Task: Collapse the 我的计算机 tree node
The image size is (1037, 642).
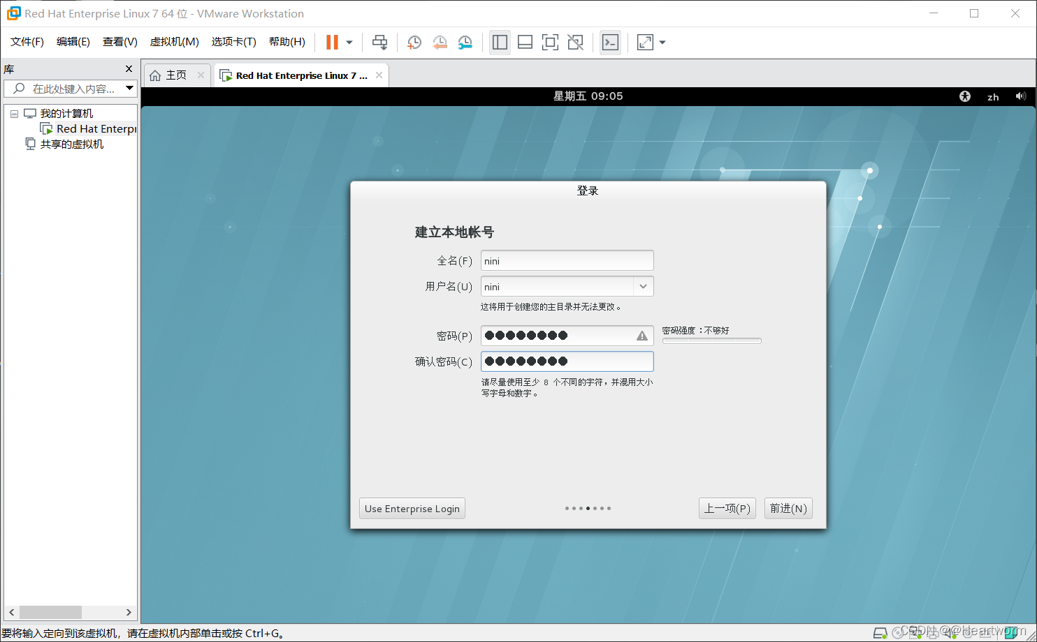Action: [x=14, y=114]
